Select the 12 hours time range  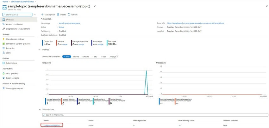click(85, 57)
